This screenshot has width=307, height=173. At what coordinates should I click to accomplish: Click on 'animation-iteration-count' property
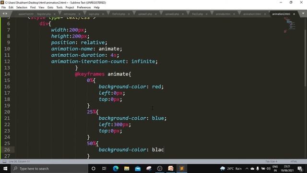[88, 62]
